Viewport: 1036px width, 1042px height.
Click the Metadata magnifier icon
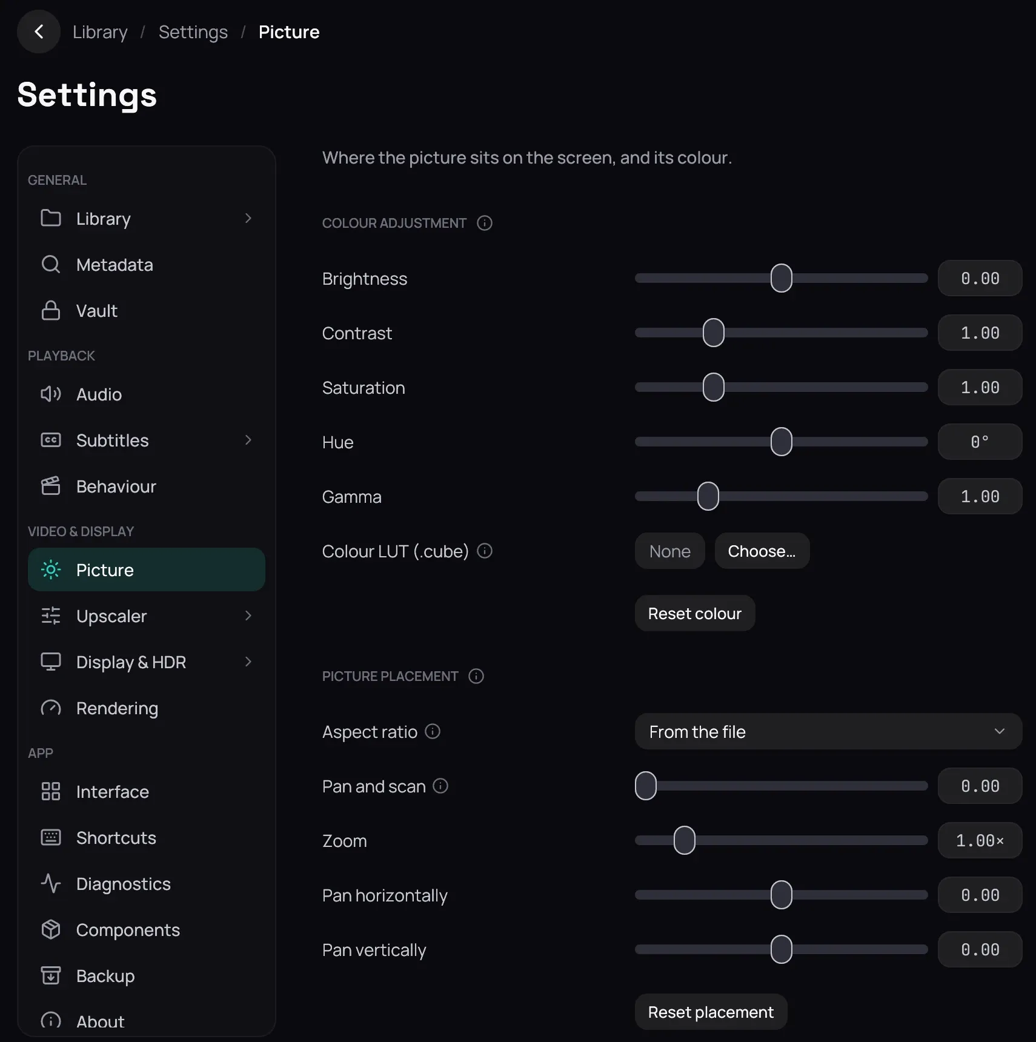click(51, 264)
